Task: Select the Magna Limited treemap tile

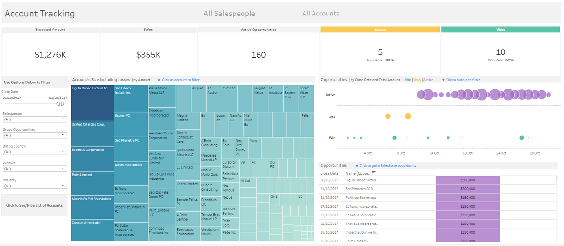Action: [188, 121]
